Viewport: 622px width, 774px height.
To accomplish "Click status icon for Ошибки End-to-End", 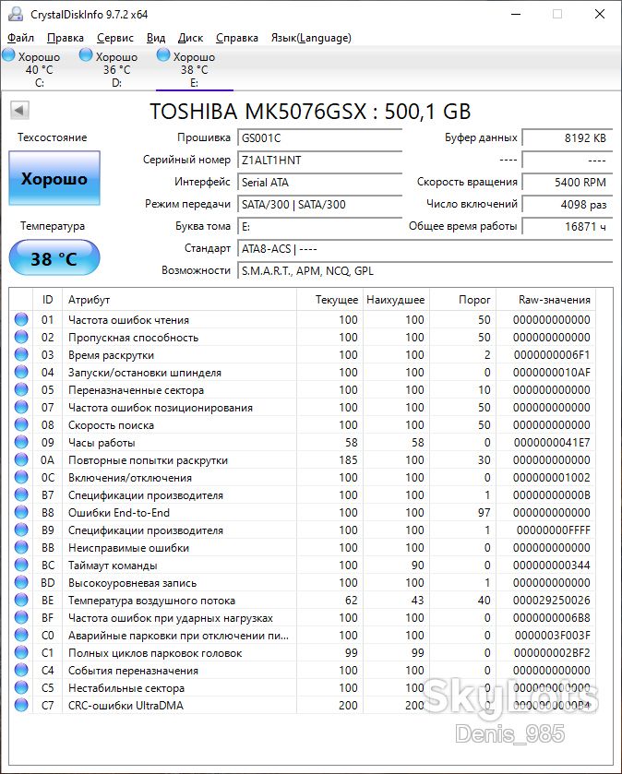I will (21, 512).
